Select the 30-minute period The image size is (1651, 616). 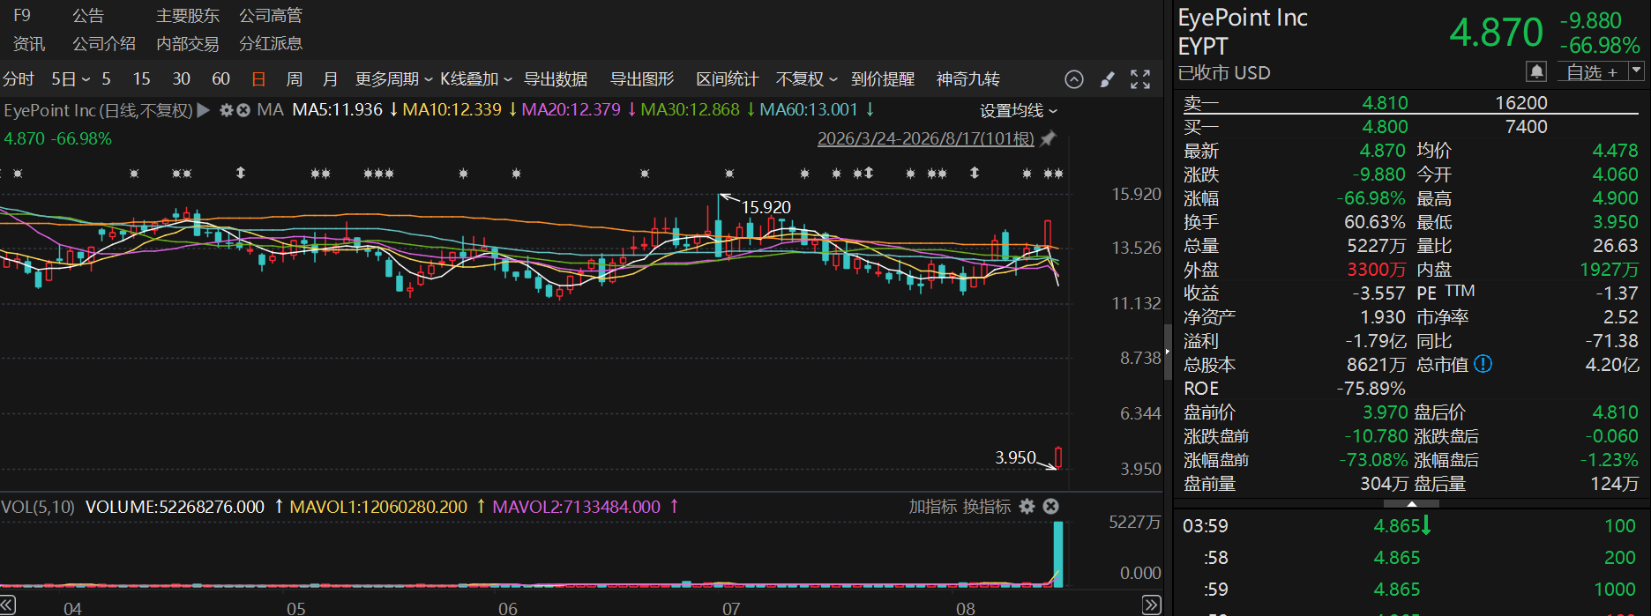(x=181, y=79)
